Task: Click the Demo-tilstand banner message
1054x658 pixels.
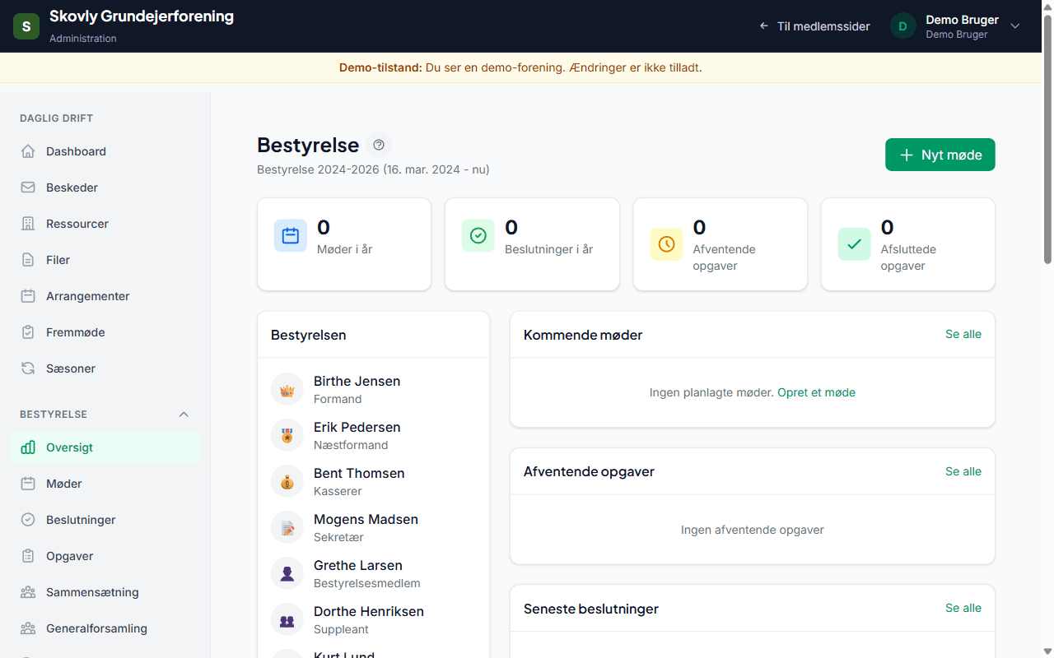Action: [x=520, y=67]
